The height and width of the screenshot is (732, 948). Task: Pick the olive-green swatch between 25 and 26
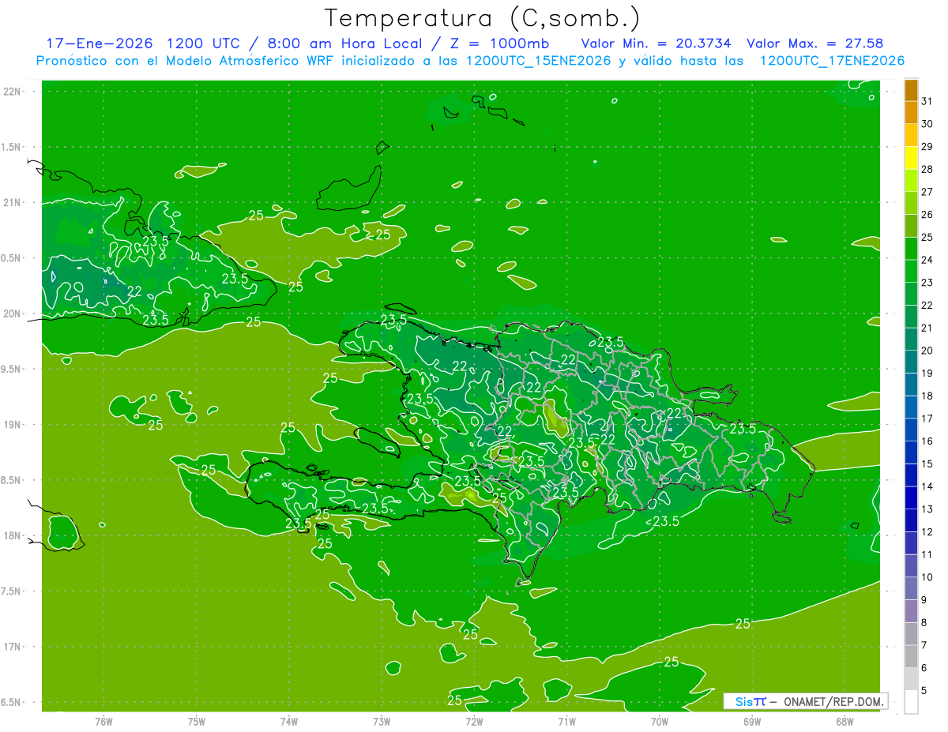tap(911, 226)
